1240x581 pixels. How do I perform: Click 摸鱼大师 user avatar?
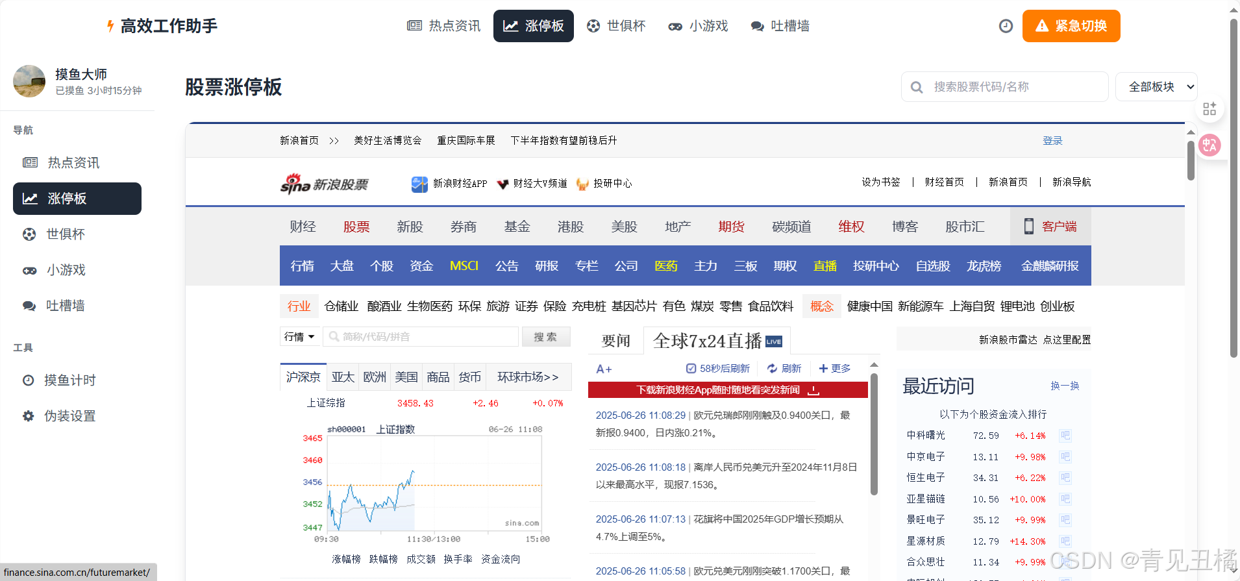29,81
